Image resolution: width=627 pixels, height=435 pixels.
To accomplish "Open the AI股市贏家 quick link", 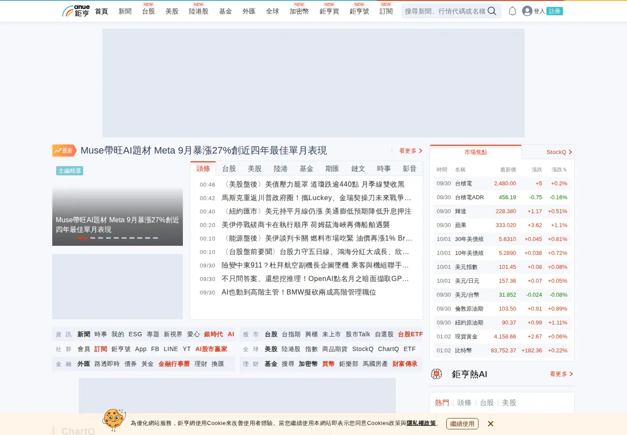I will [211, 349].
